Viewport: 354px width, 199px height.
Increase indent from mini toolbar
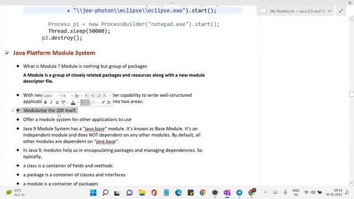coord(92,96)
